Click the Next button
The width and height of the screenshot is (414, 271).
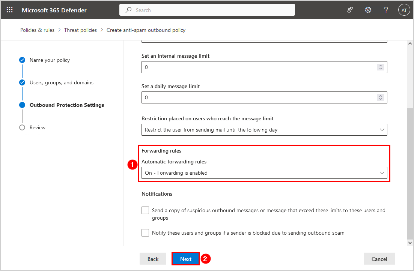coord(185,259)
